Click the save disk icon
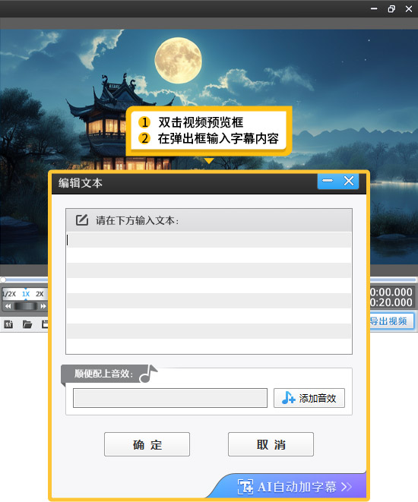The width and height of the screenshot is (418, 502). coord(45,324)
